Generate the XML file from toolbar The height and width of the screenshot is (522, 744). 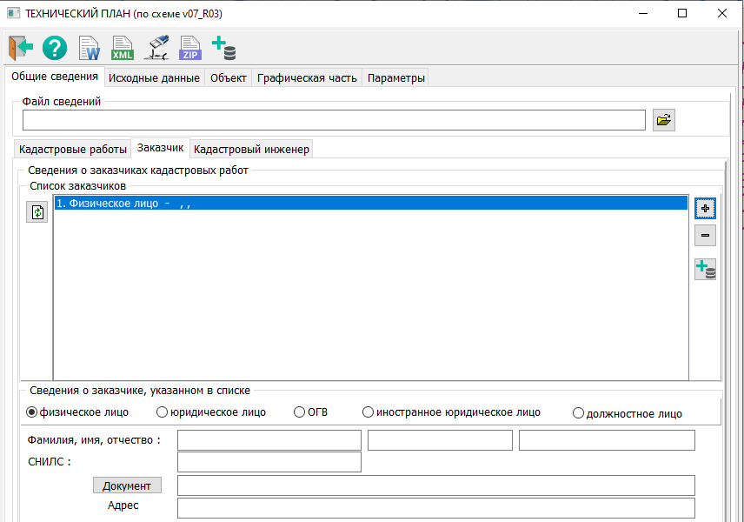coord(123,48)
